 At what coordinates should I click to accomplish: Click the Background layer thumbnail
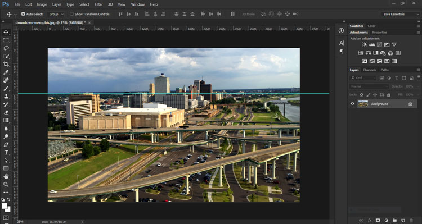click(x=363, y=104)
